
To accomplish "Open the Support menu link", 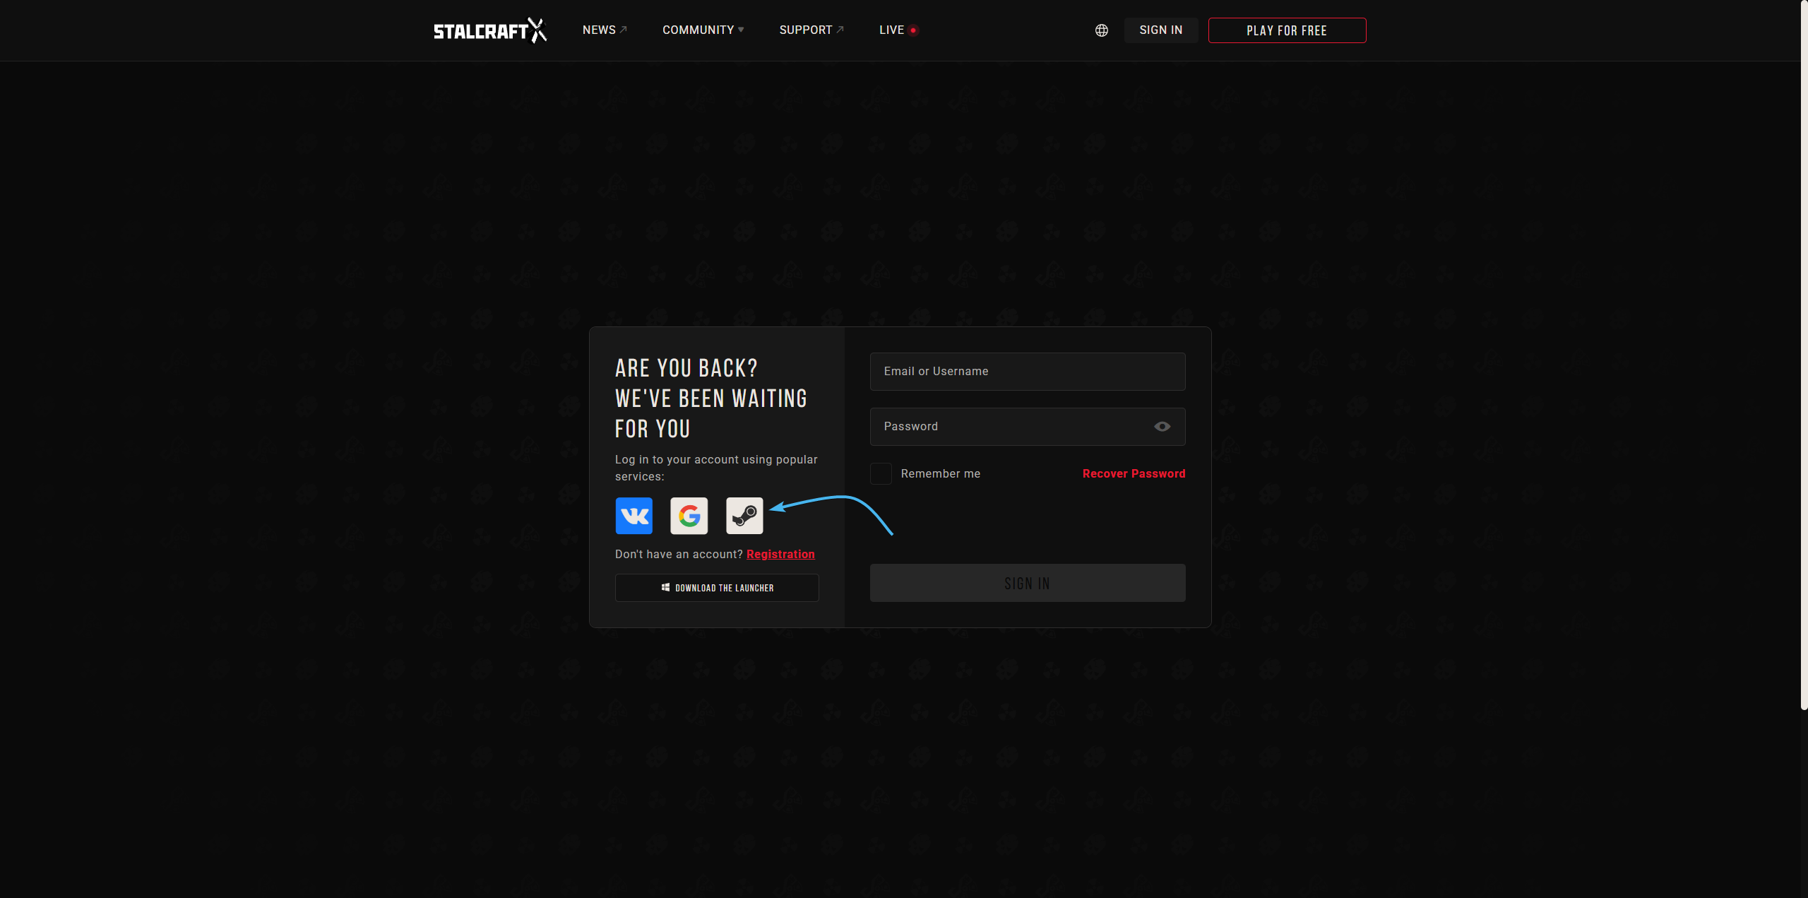I will [811, 30].
